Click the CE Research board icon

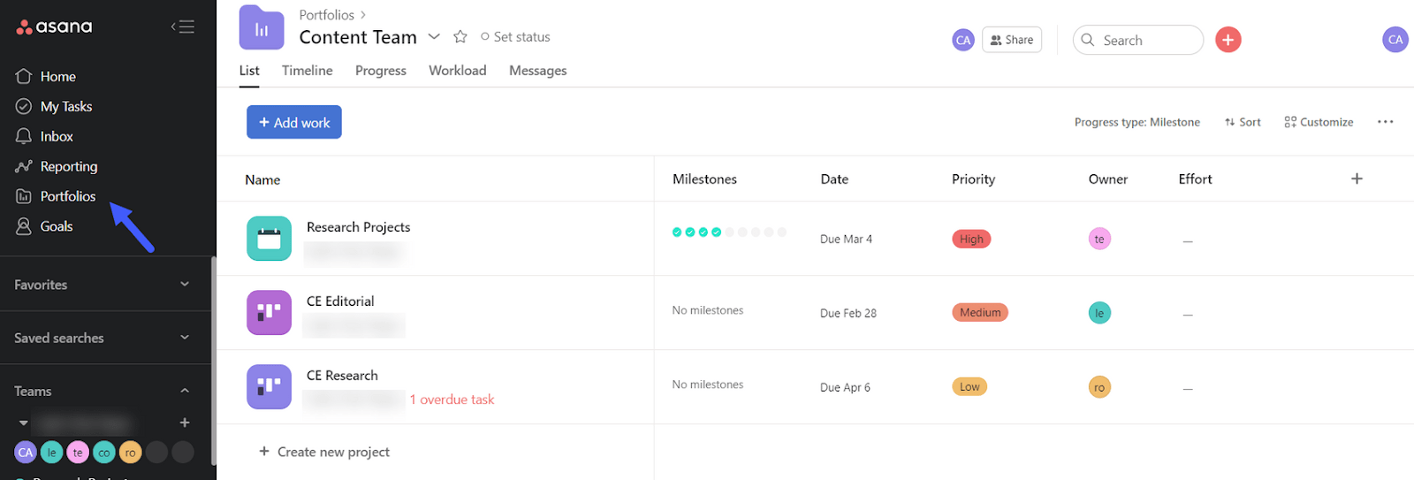coord(269,386)
